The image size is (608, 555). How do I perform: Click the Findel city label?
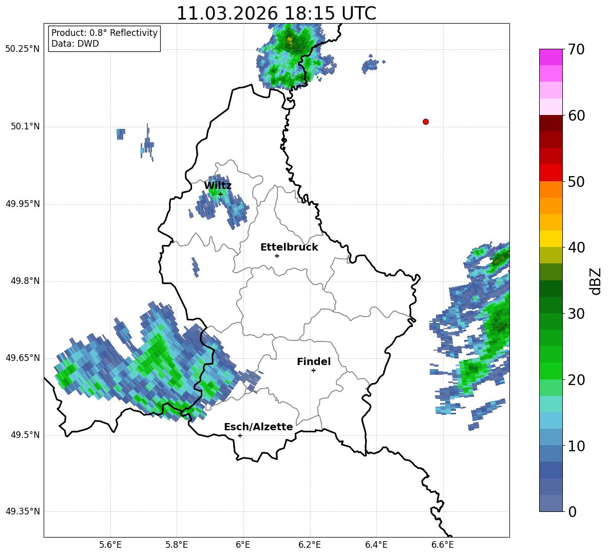[x=314, y=361]
